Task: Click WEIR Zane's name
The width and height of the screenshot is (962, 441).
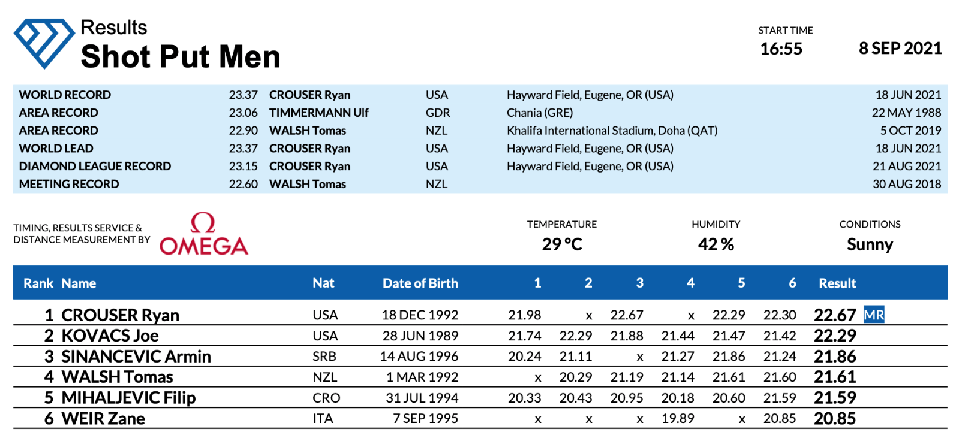Action: point(103,419)
